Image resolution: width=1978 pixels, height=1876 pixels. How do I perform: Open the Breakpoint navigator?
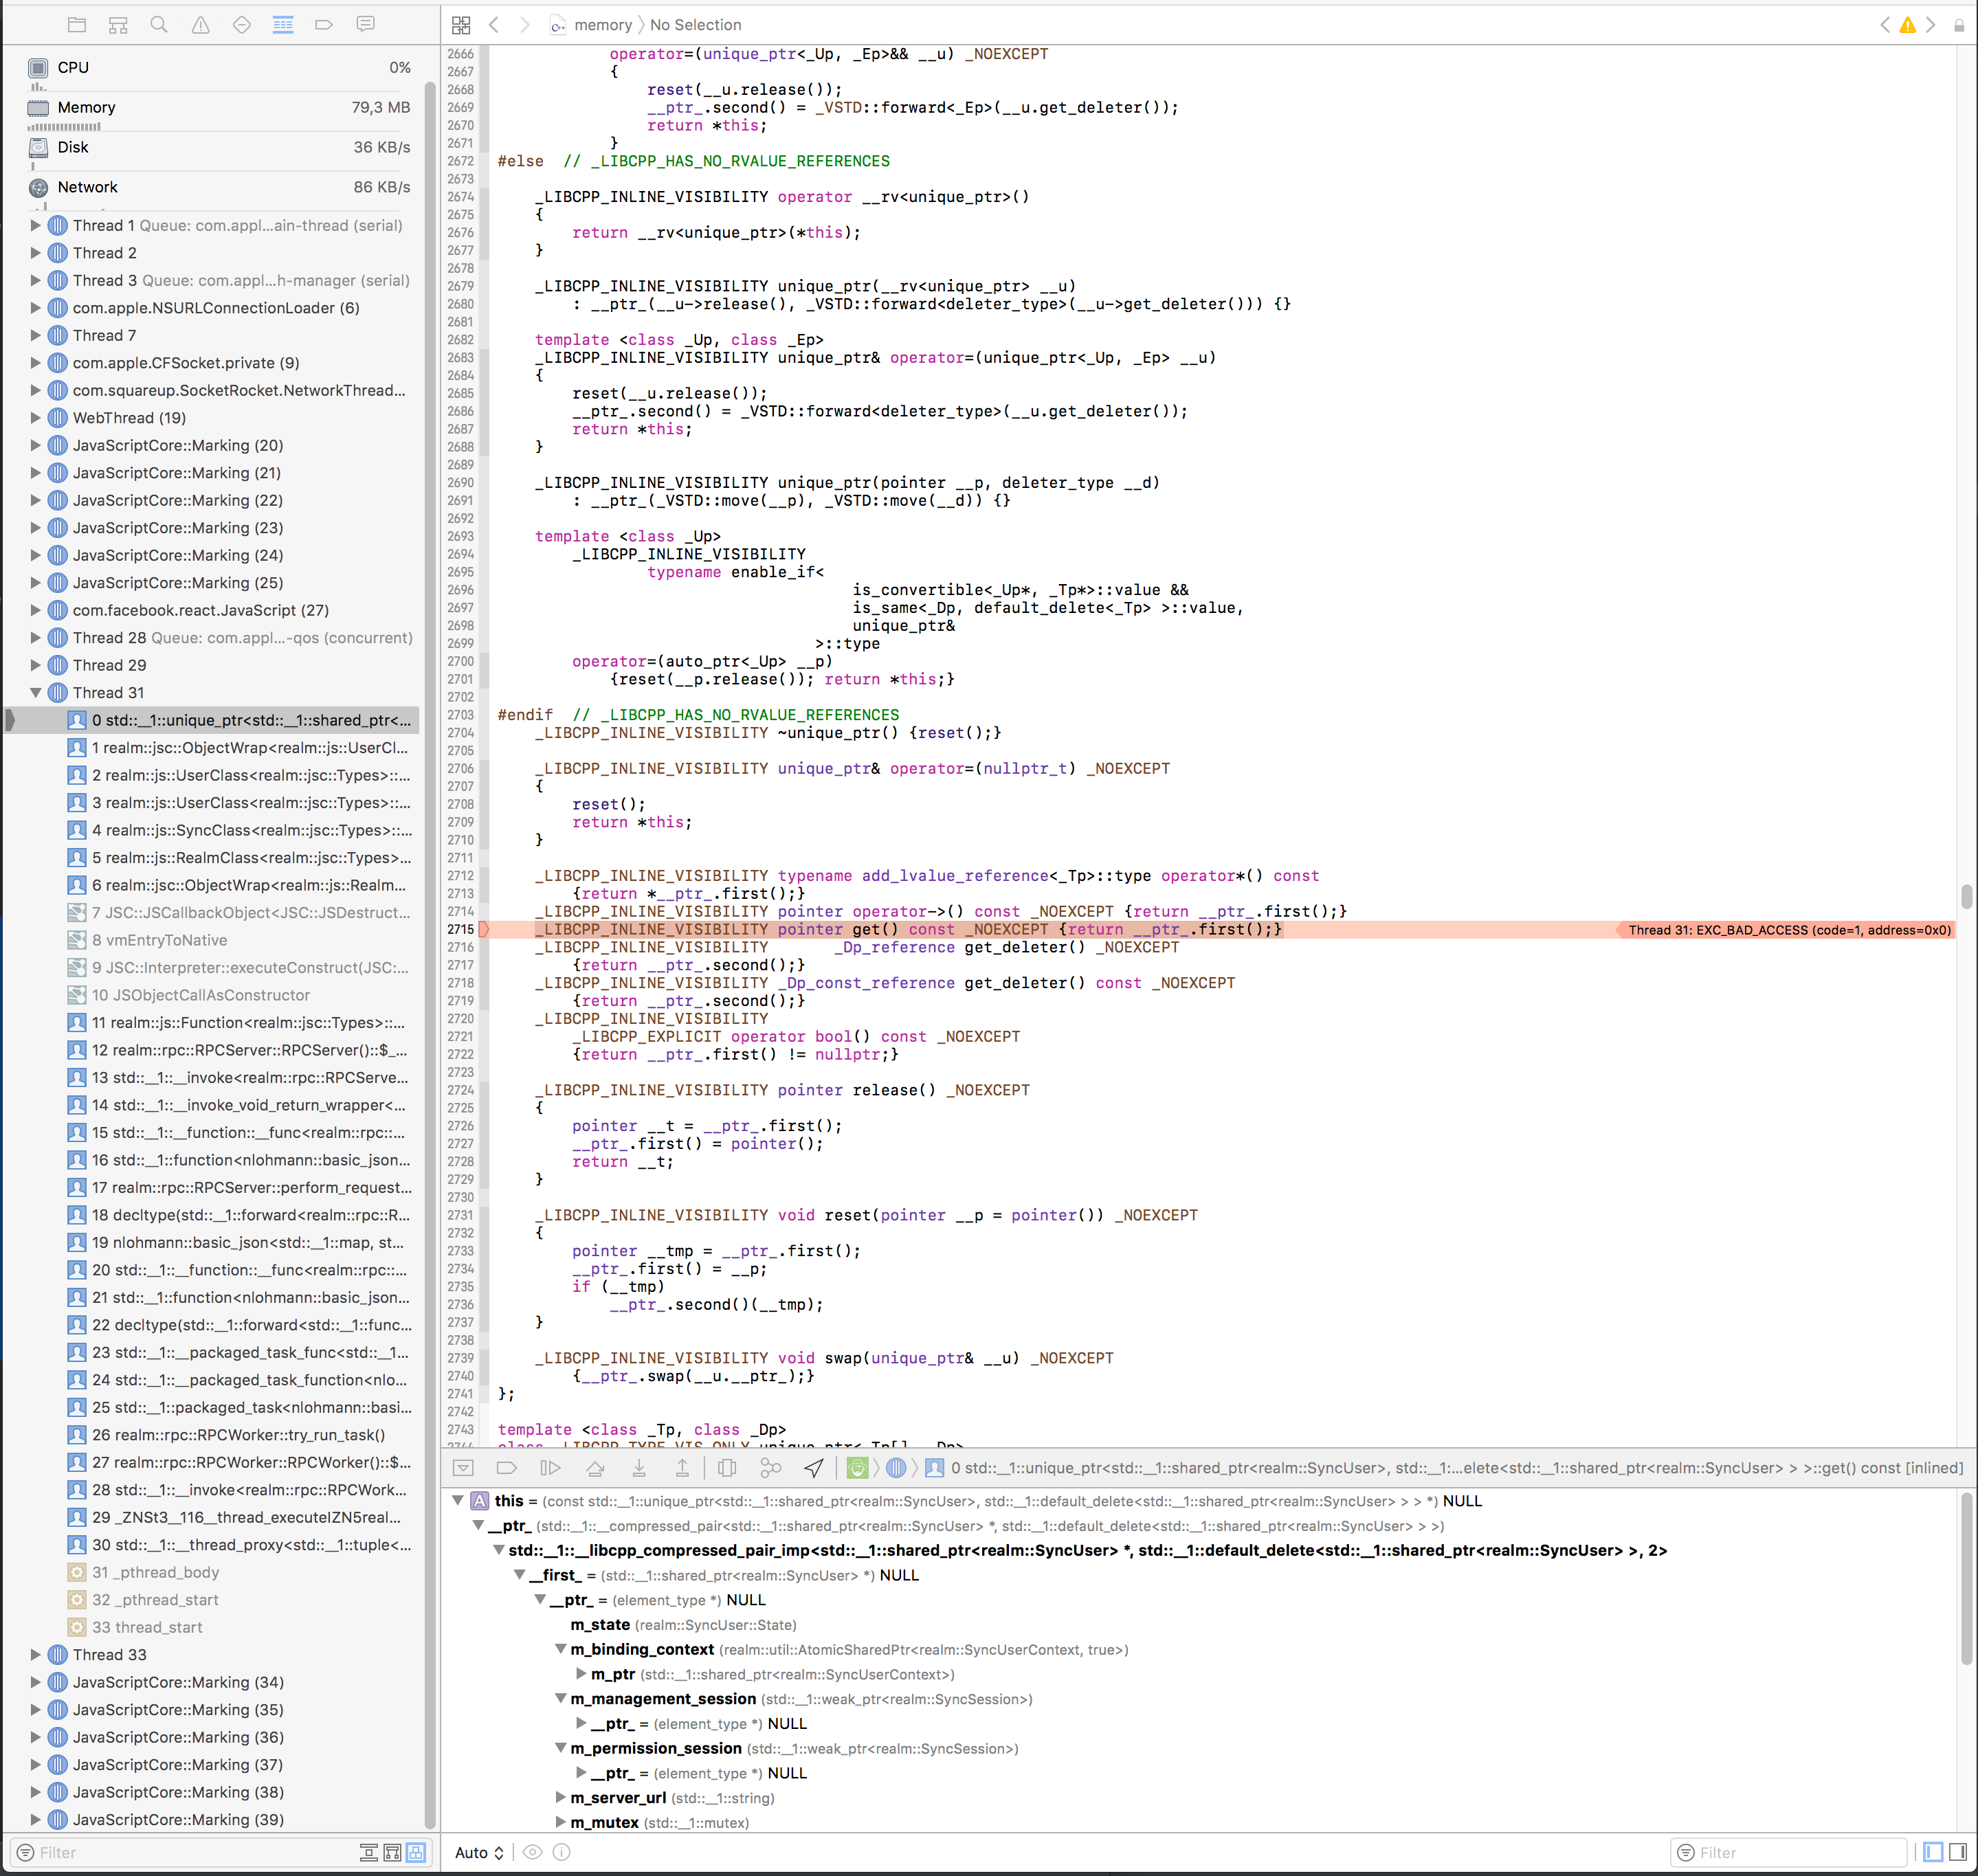[x=324, y=24]
